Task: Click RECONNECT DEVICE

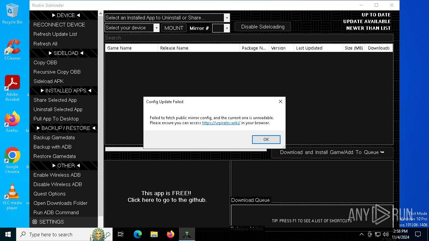Action: 64,25
